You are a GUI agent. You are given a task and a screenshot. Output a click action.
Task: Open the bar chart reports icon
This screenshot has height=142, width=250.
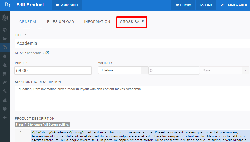5,100
